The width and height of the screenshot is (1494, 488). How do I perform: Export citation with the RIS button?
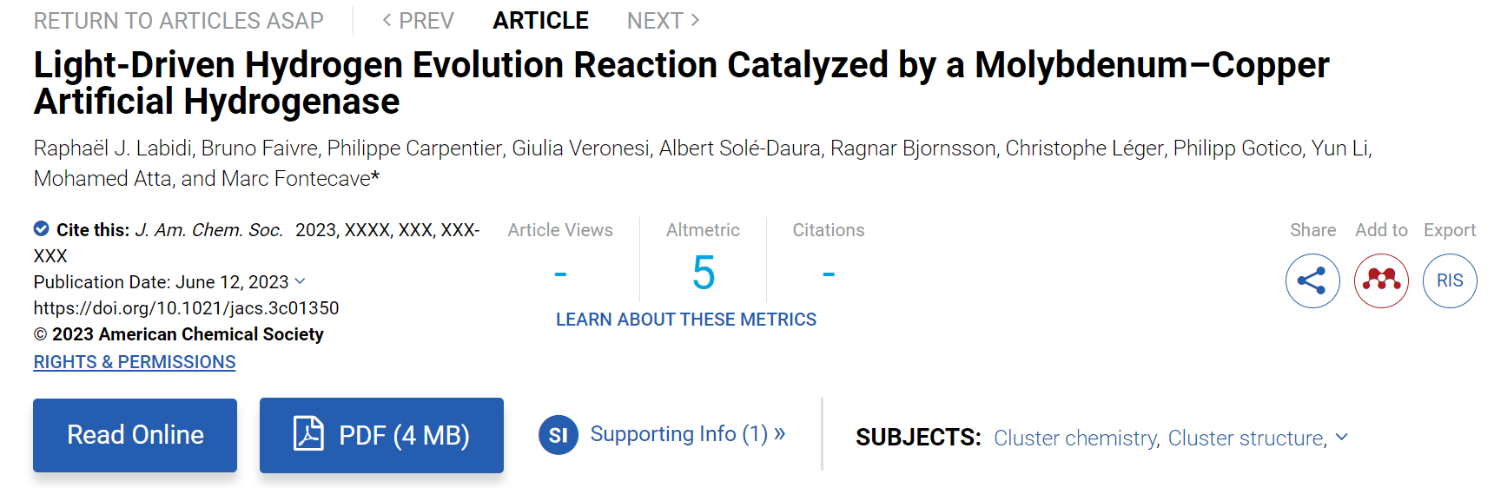click(x=1450, y=280)
